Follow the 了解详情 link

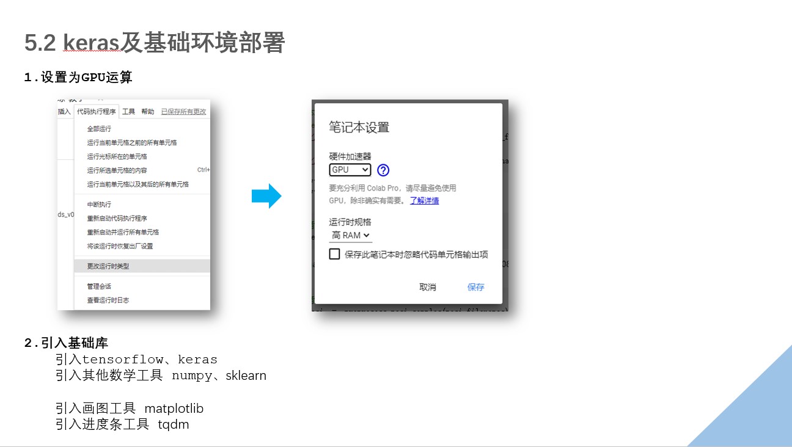click(x=424, y=200)
